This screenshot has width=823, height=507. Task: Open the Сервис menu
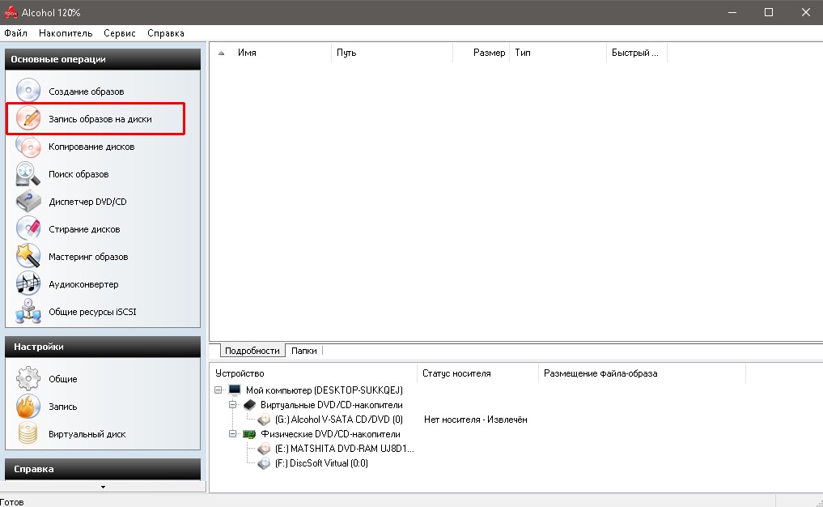120,33
